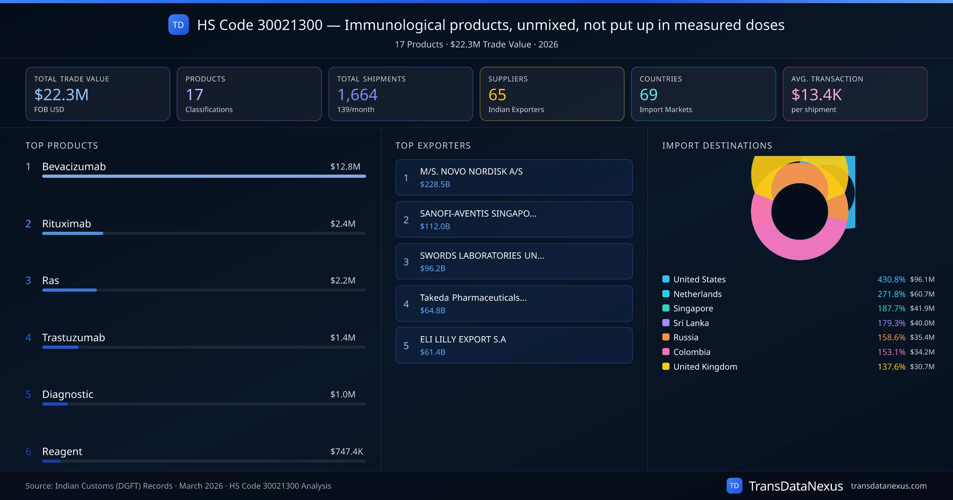
Task: Open the transdatanexus.com link
Action: pyautogui.click(x=888, y=486)
